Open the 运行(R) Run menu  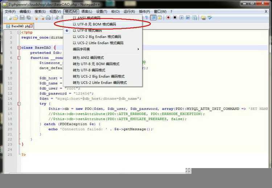(x=129, y=12)
